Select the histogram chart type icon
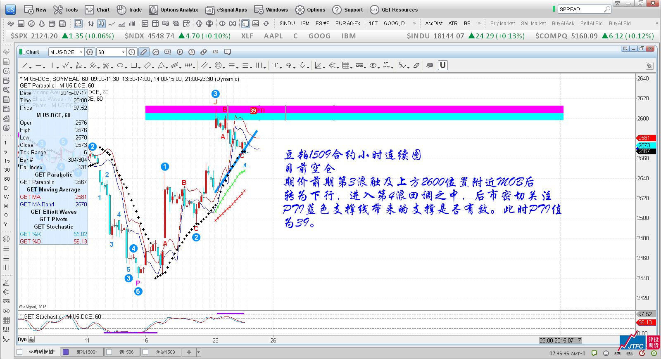661x359 pixels. coord(132,24)
